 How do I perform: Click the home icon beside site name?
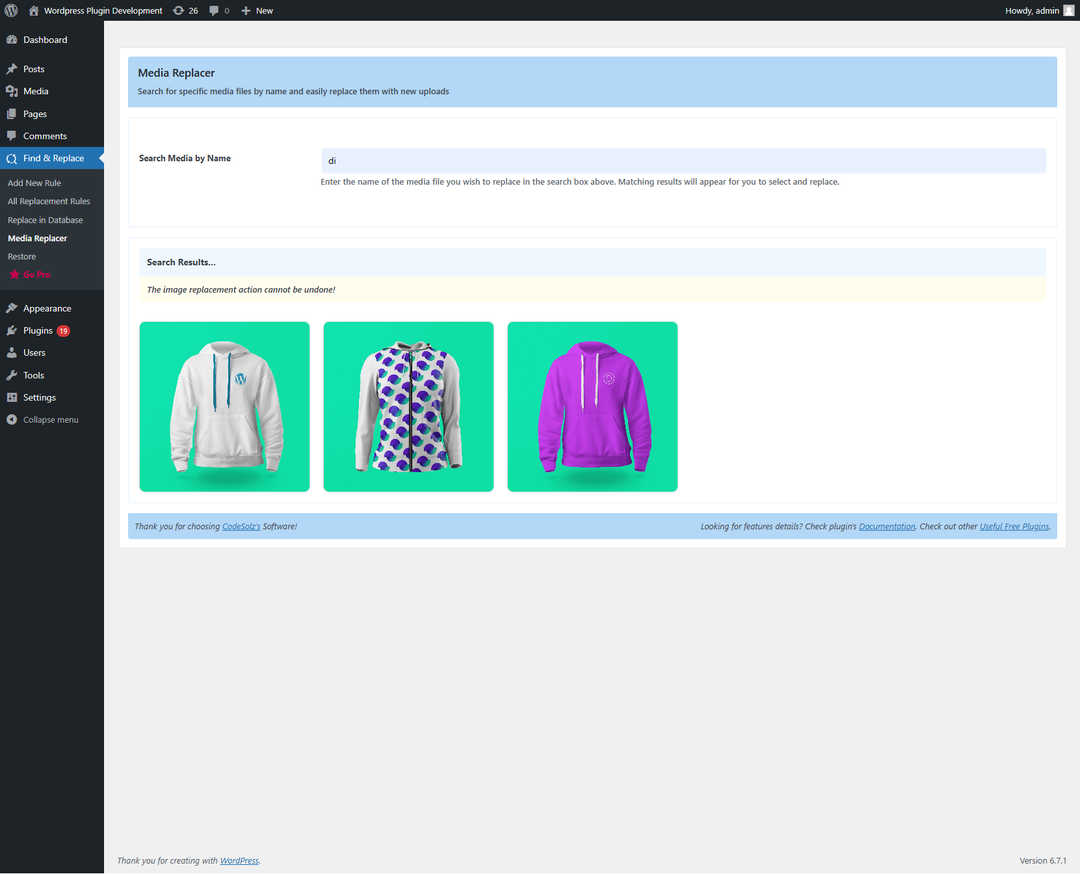[x=34, y=10]
